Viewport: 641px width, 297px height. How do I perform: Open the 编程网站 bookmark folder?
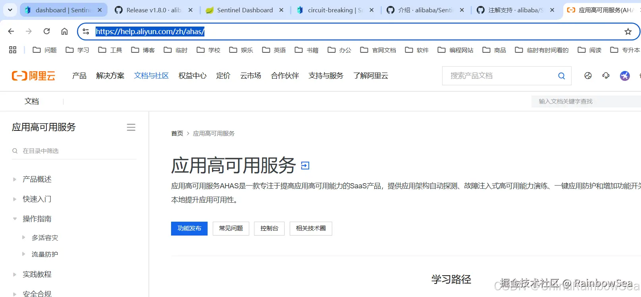[x=456, y=50]
